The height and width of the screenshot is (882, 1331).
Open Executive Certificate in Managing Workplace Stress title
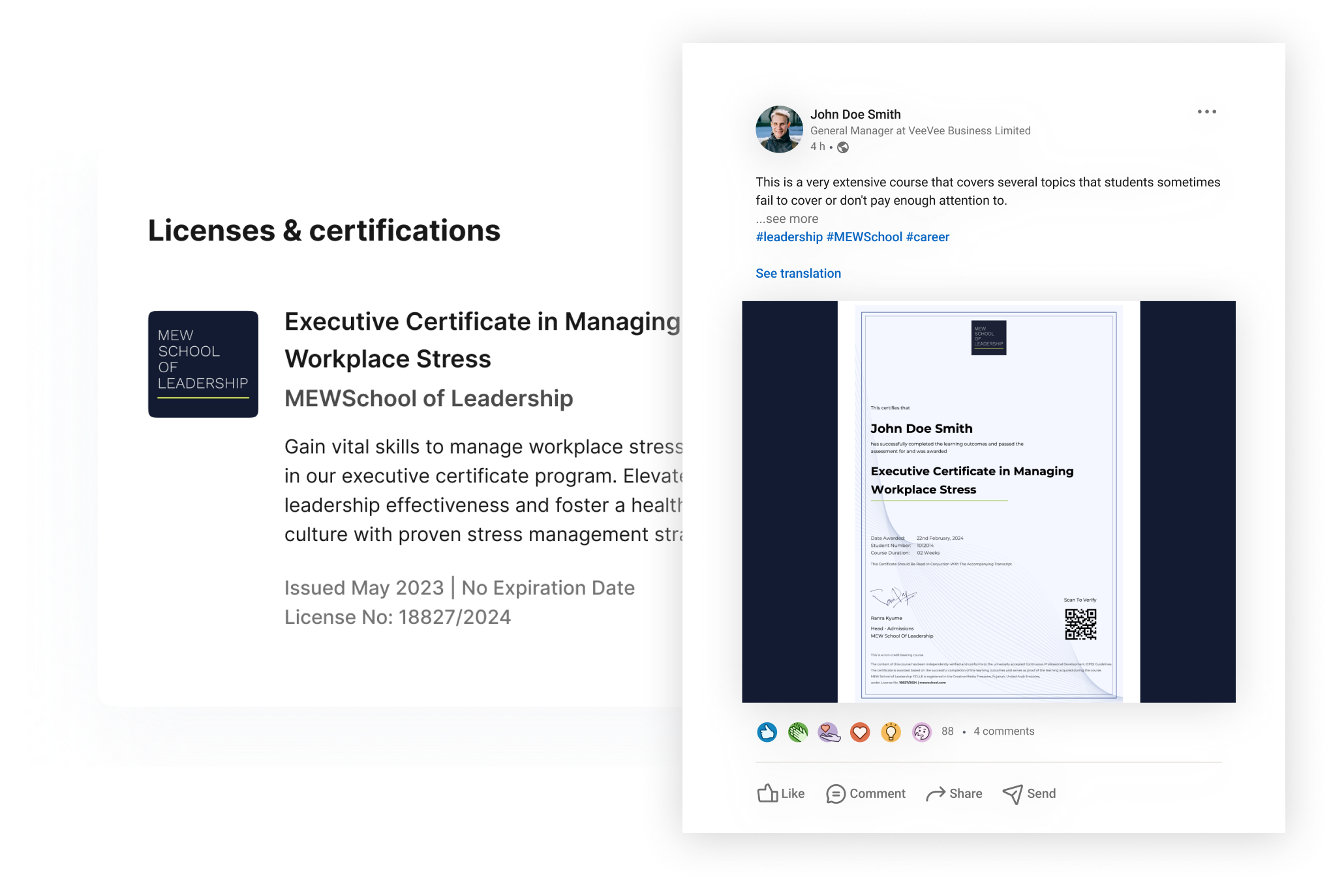[x=483, y=340]
